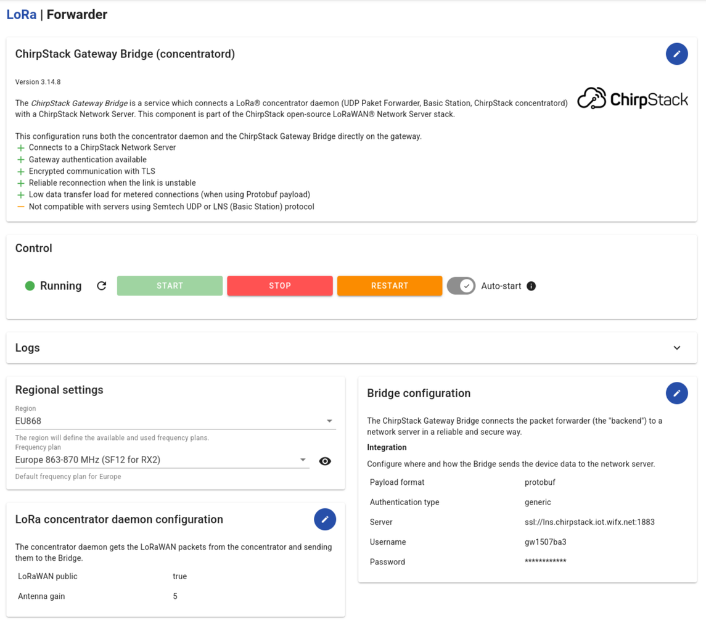Toggle the Auto-start switch
The height and width of the screenshot is (623, 706).
[461, 286]
